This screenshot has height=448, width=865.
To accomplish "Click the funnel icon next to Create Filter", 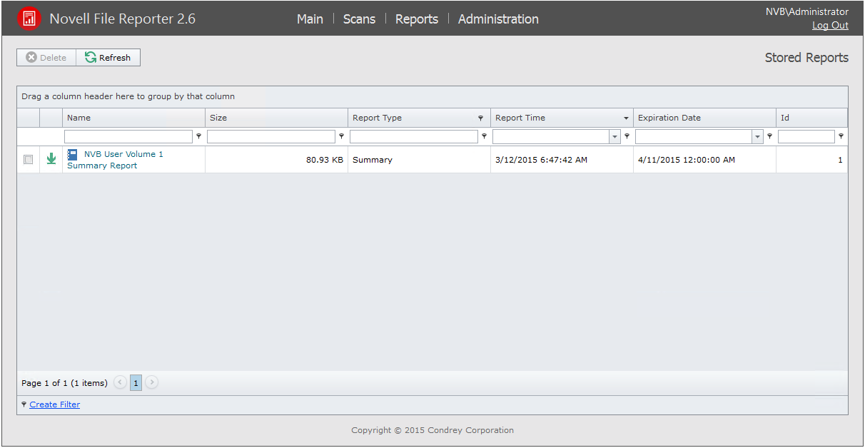I will (22, 404).
